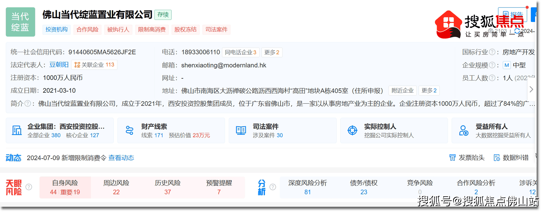Click the 被执行人 tag
Screen dimensions: 553x213
[x=118, y=30]
